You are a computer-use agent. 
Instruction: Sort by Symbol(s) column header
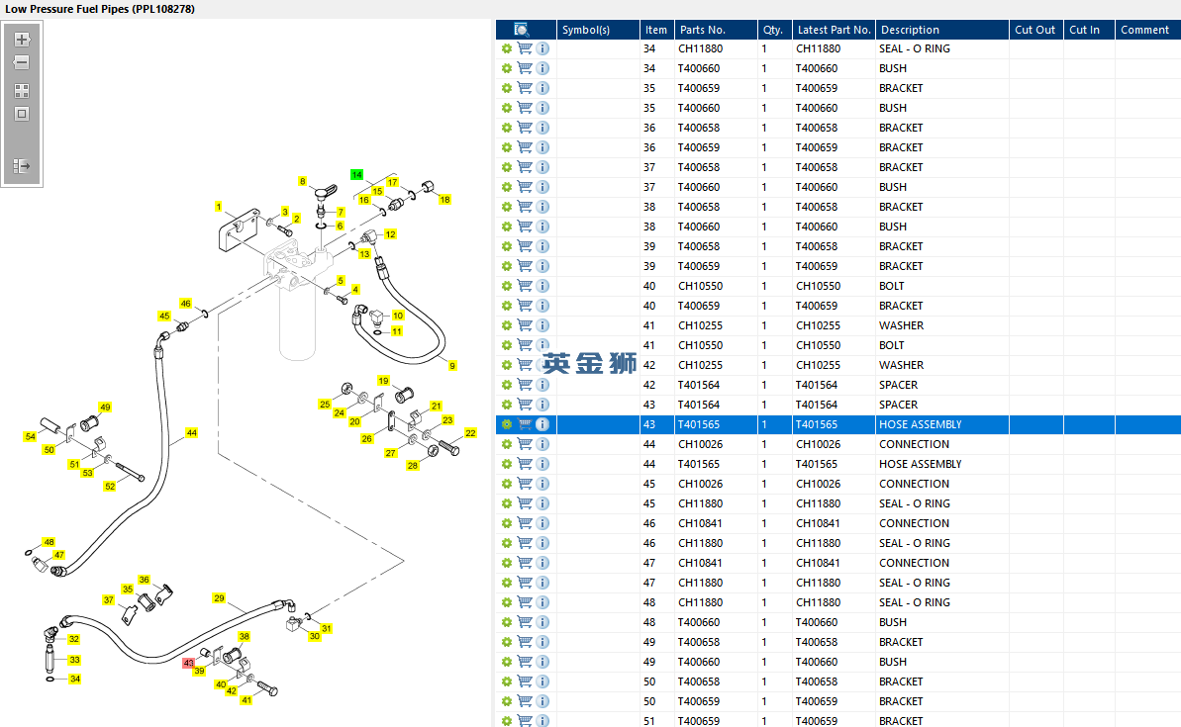[598, 30]
